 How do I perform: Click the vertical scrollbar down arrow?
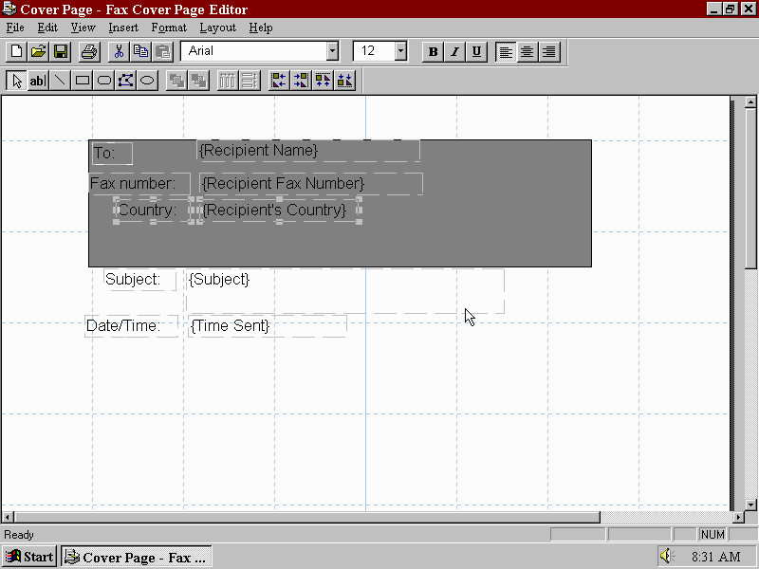click(x=750, y=505)
